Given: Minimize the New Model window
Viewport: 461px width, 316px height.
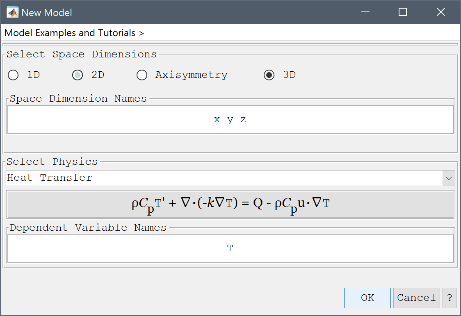Looking at the screenshot, I should point(365,12).
